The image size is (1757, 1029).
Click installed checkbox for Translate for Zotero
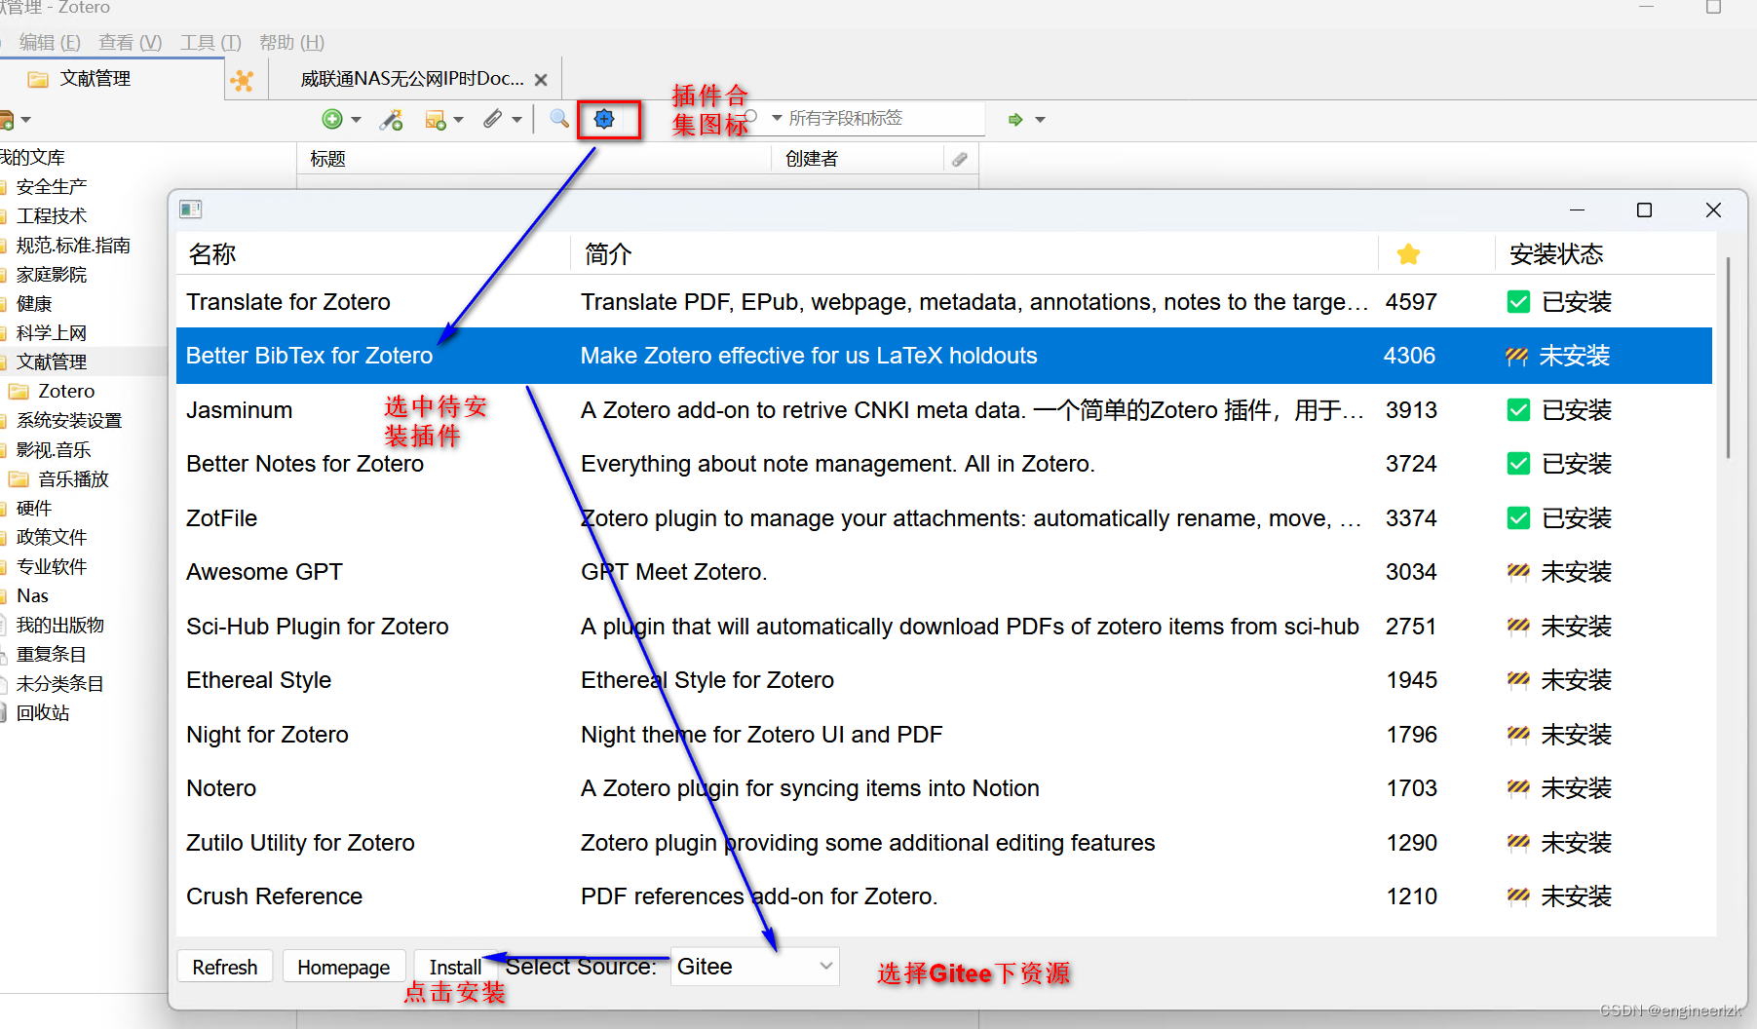1518,302
